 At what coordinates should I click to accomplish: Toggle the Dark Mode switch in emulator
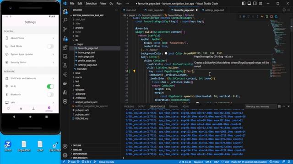50,46
